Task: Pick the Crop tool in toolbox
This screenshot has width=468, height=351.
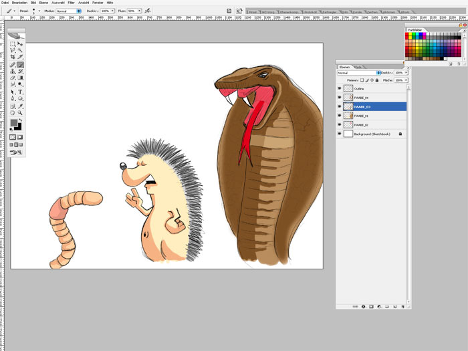Action: tap(13, 57)
